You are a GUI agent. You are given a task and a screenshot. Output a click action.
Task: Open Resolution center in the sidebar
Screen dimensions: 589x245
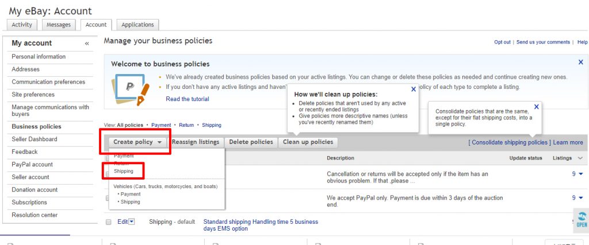pyautogui.click(x=35, y=215)
